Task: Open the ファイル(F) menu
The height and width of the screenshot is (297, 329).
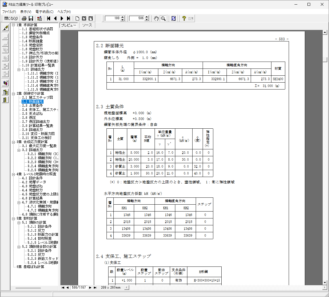Action: pyautogui.click(x=9, y=12)
